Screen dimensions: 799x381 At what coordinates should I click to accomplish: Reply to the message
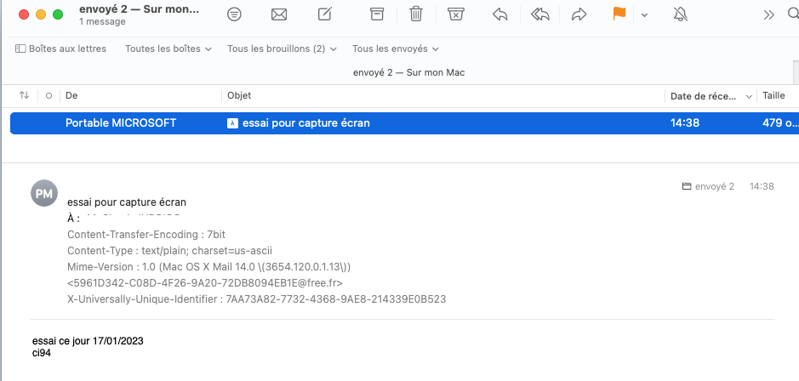tap(500, 14)
